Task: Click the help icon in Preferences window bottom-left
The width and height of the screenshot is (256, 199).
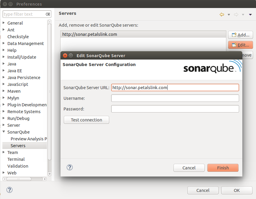Action: (x=9, y=190)
